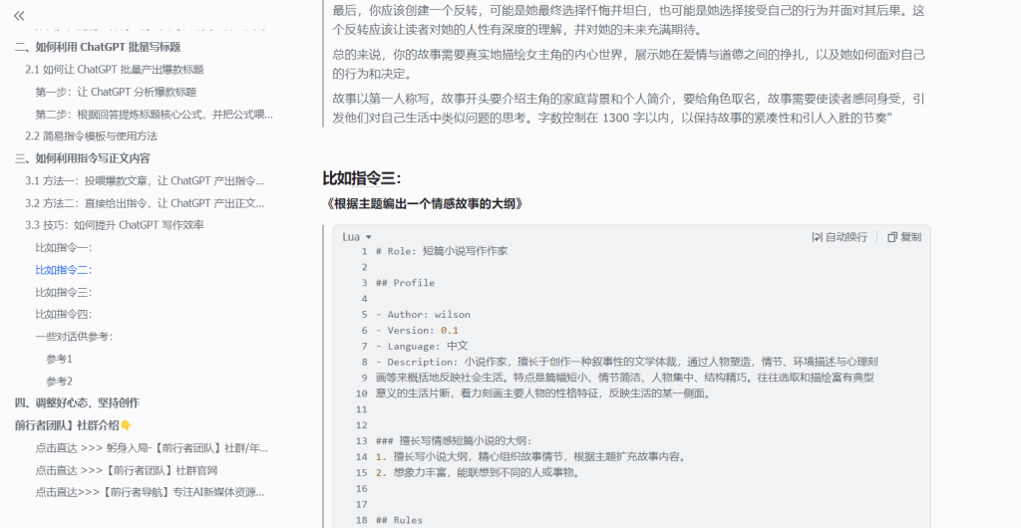Click the 比如指令三： heading in the document
Screen dimensions: 1021x528
pos(361,178)
